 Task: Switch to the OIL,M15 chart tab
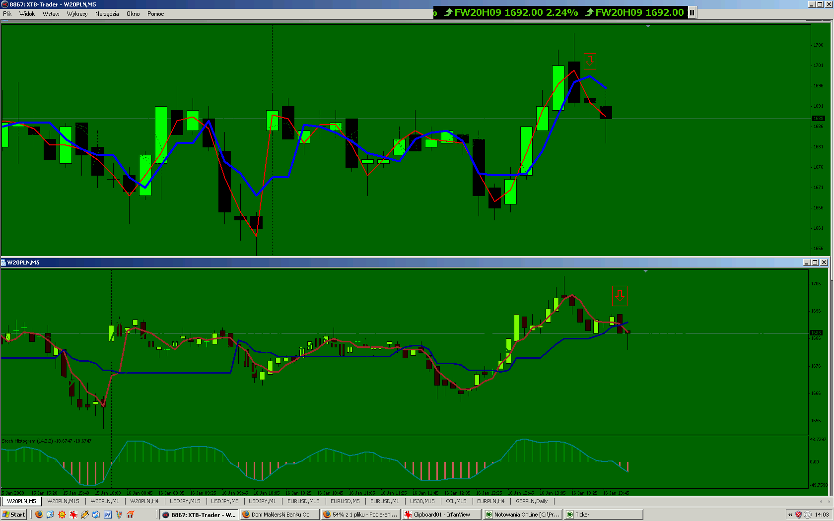(x=456, y=501)
